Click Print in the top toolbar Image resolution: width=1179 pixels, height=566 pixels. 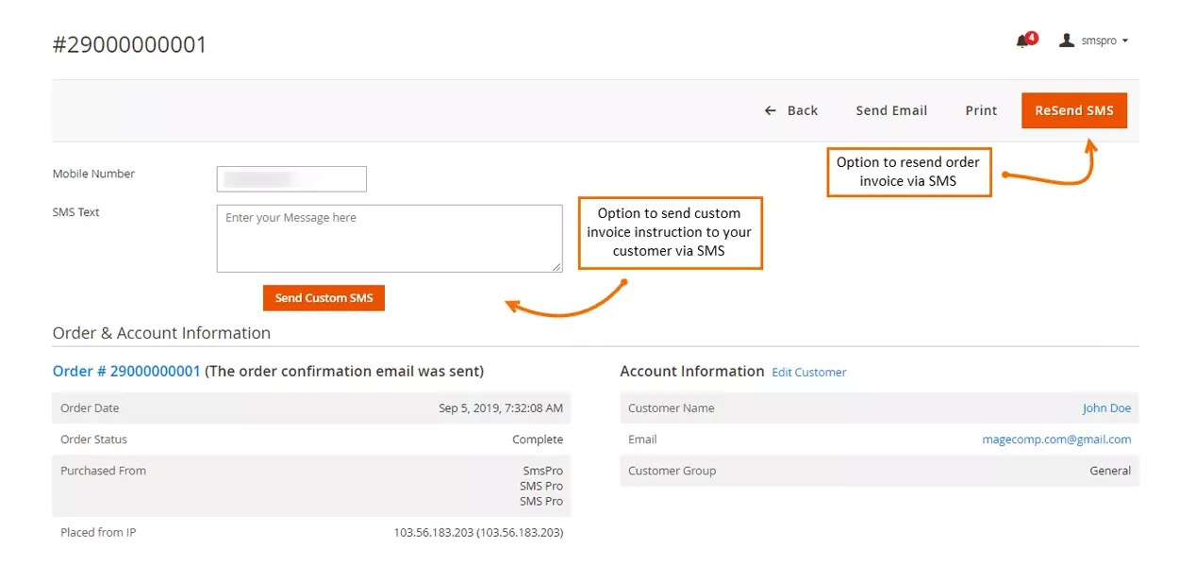tap(980, 110)
